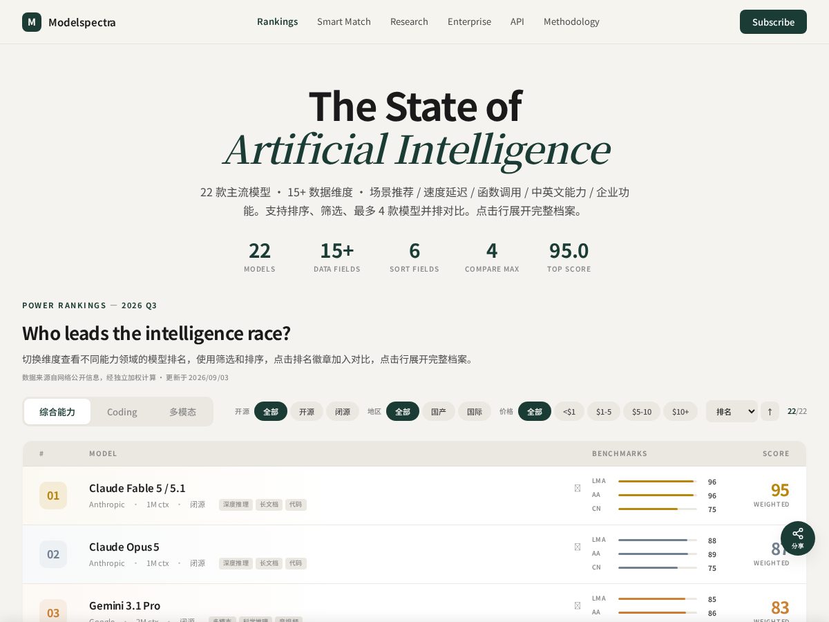
Task: Click the BENCHMARKS column header
Action: [620, 453]
